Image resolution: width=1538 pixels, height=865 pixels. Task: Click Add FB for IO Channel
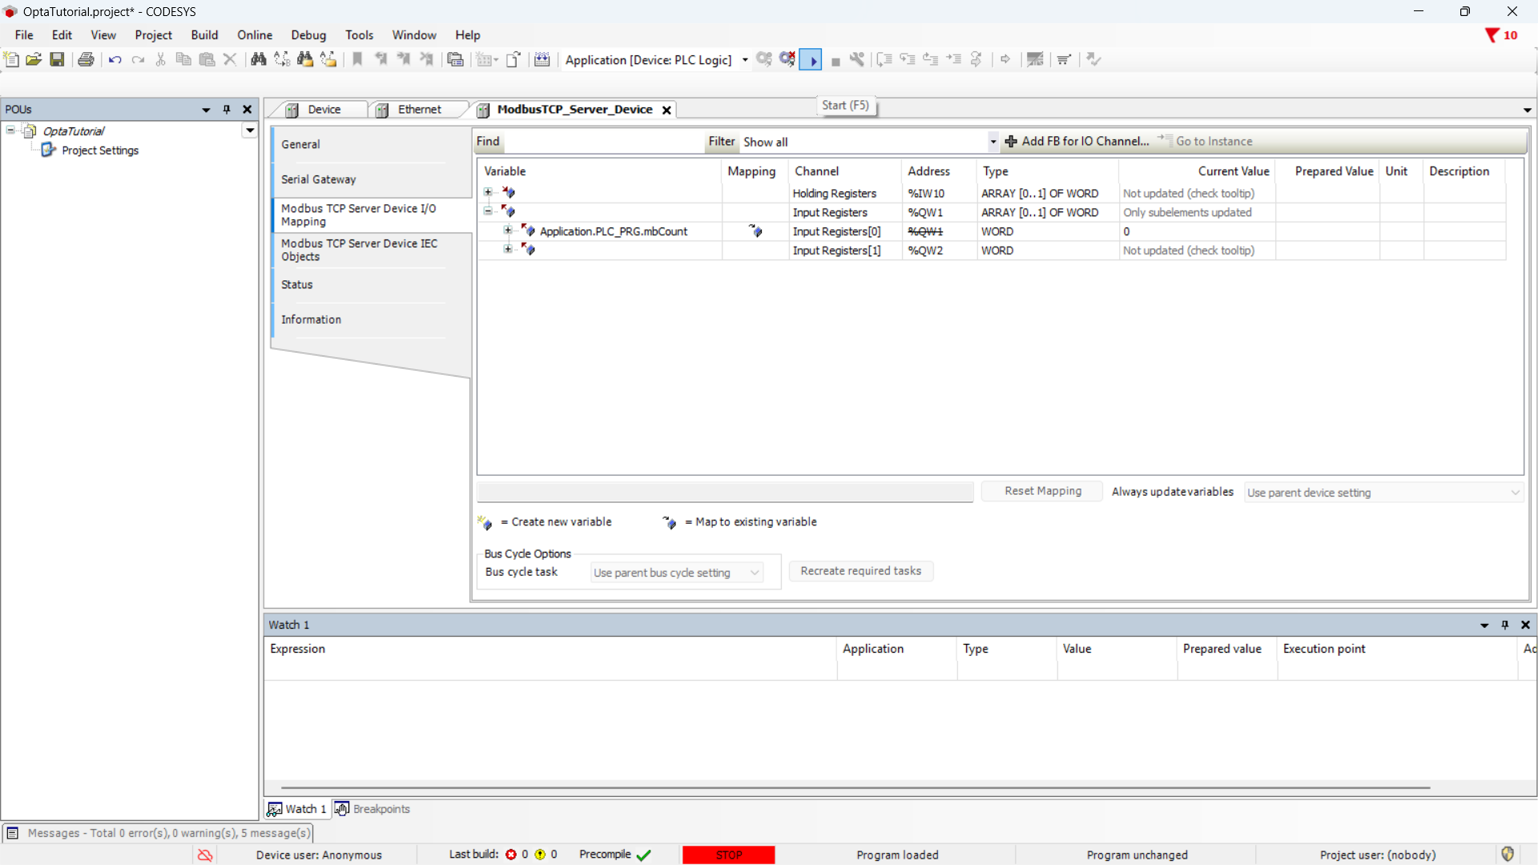(1077, 142)
